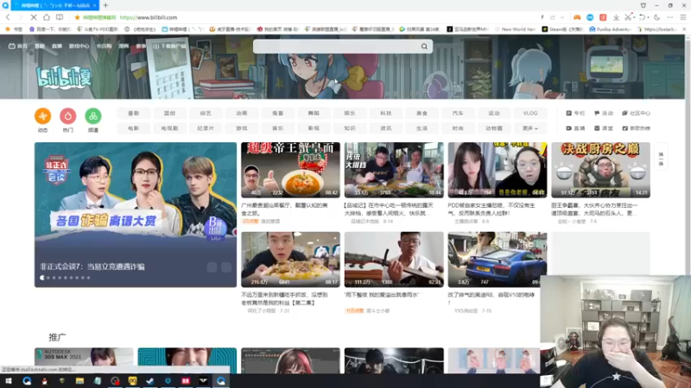Select the 动画 category
The width and height of the screenshot is (691, 388).
coord(242,113)
